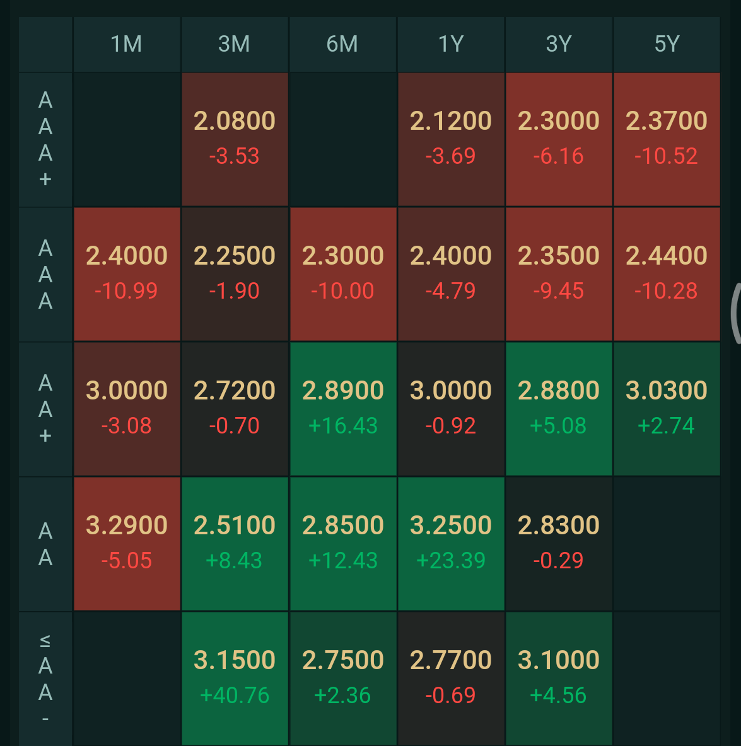Grab the scroll handle at right edge
Image resolution: width=741 pixels, height=746 pixels.
tap(735, 313)
